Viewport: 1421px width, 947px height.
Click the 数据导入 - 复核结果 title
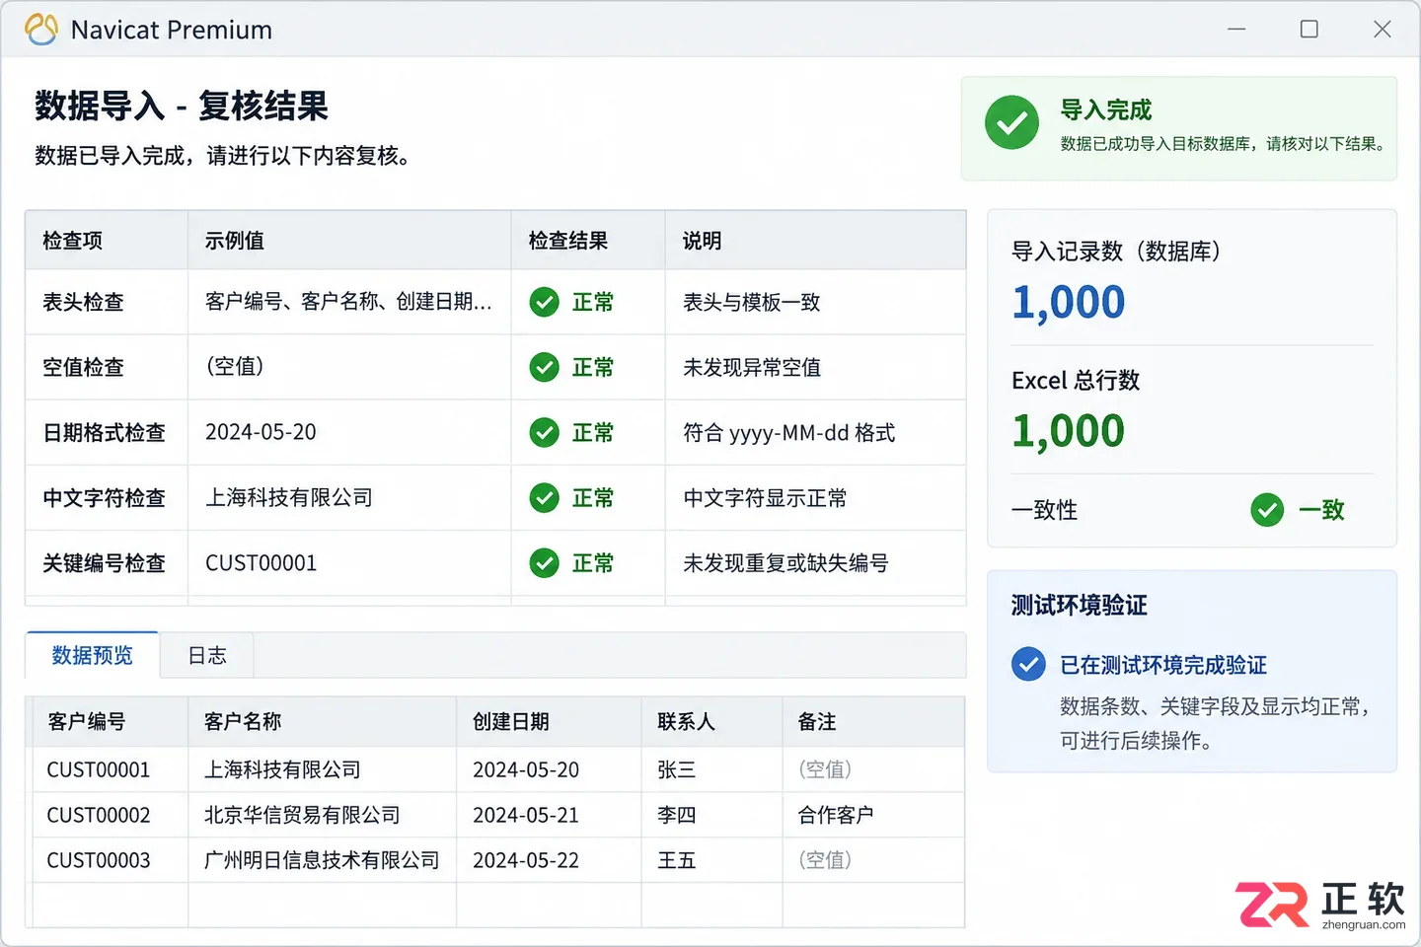click(x=182, y=106)
